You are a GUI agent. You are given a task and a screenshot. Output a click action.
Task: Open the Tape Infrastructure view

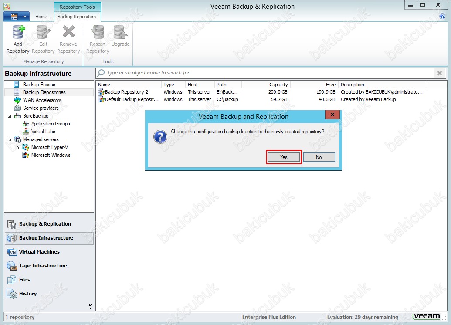click(x=49, y=266)
